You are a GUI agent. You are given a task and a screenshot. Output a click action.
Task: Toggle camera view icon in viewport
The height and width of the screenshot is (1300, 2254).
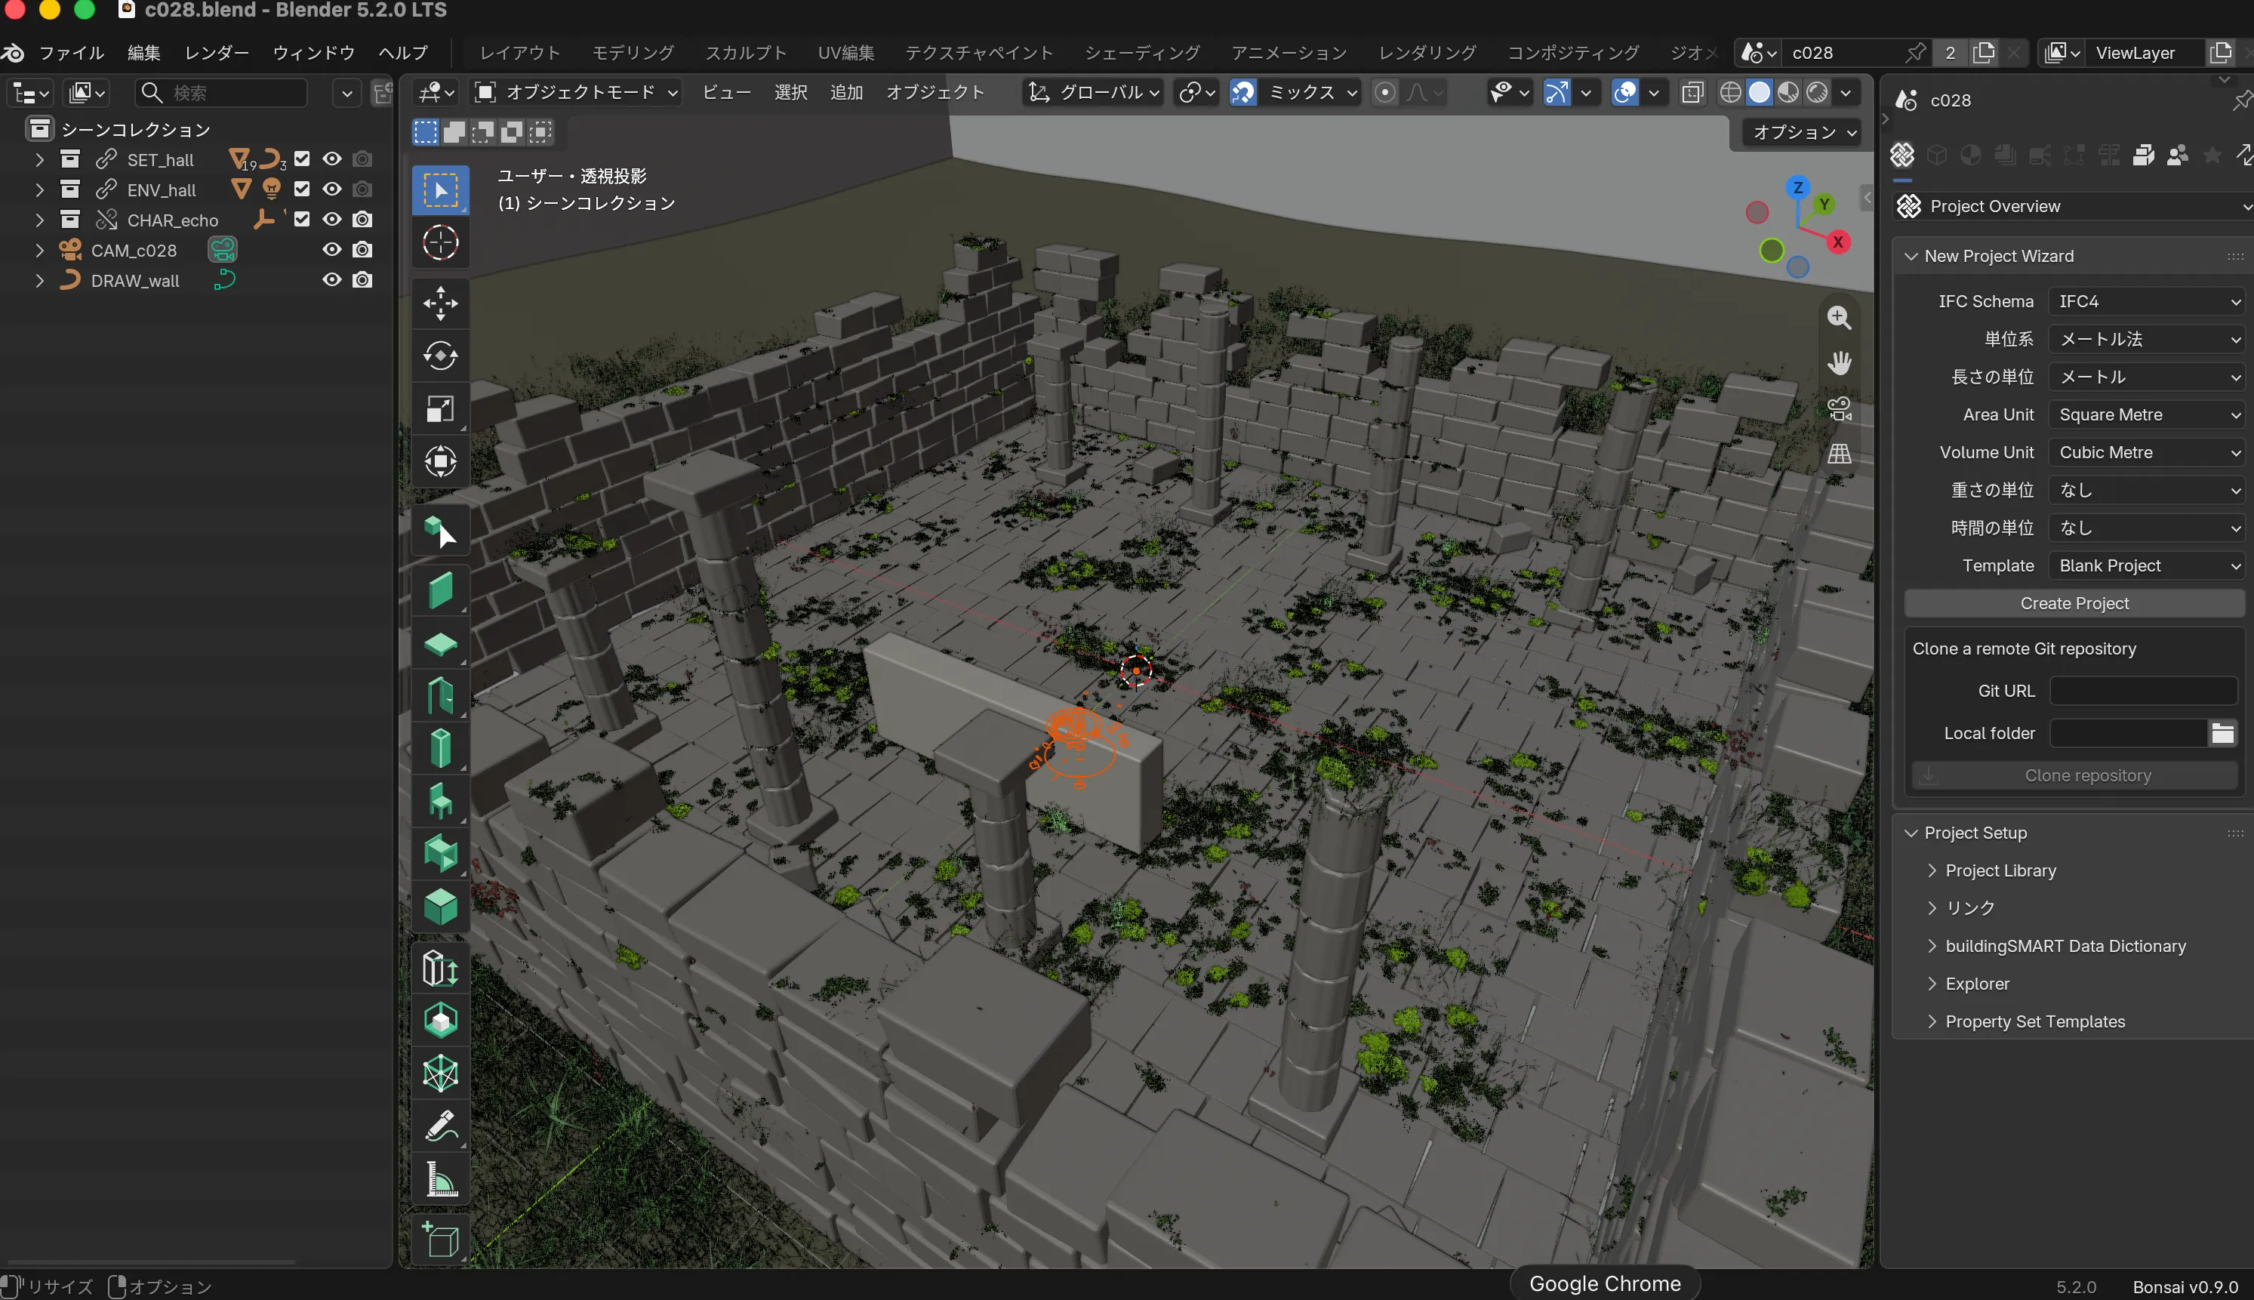[x=1839, y=409]
